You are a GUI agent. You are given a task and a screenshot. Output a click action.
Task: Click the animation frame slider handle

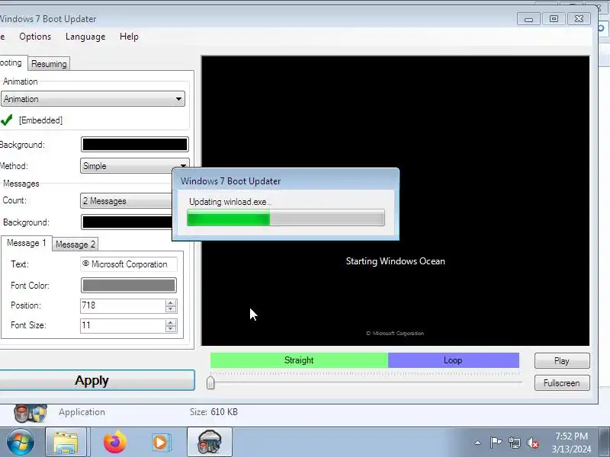pos(210,382)
